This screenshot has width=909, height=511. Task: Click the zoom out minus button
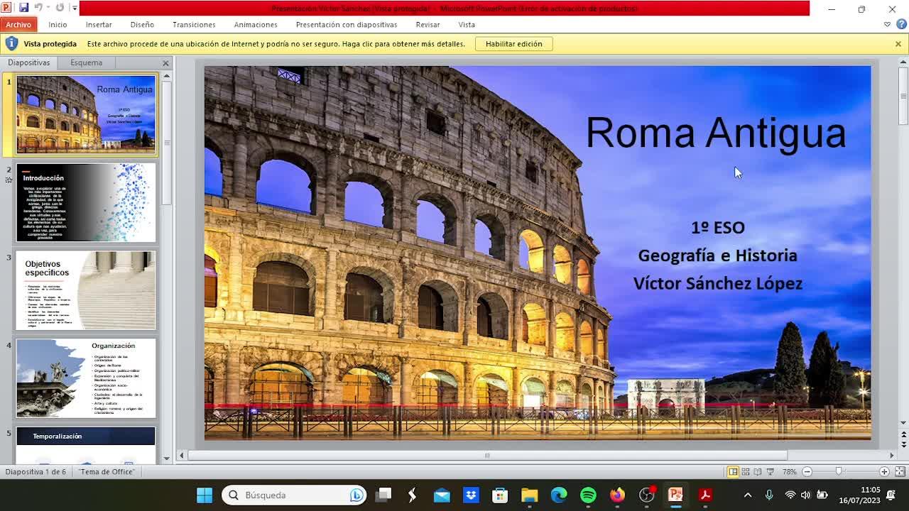coord(807,472)
